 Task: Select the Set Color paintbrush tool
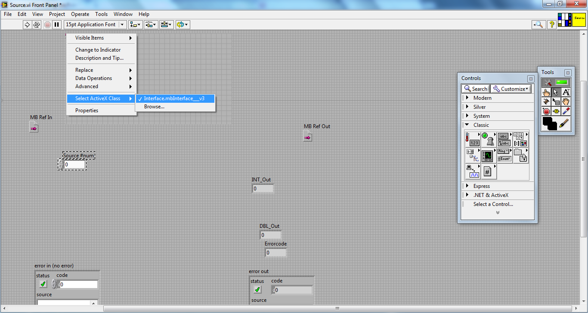(564, 124)
